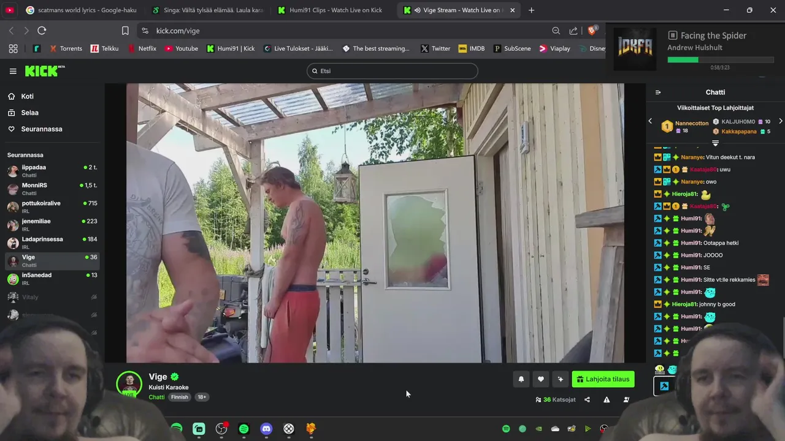Click browser share page icon
The width and height of the screenshot is (785, 441).
tap(573, 31)
